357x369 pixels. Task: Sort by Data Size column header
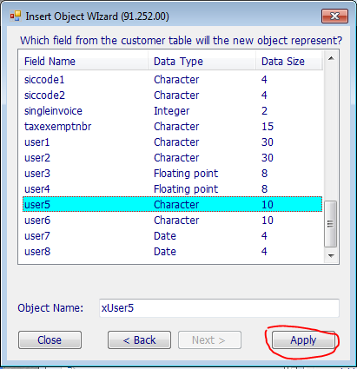288,62
